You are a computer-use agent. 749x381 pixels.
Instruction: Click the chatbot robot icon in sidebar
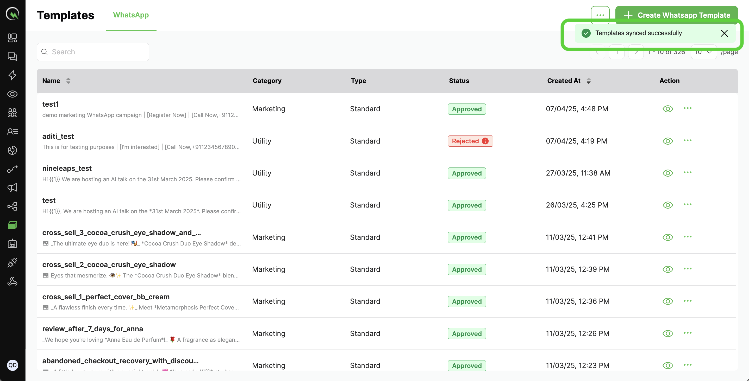12,244
